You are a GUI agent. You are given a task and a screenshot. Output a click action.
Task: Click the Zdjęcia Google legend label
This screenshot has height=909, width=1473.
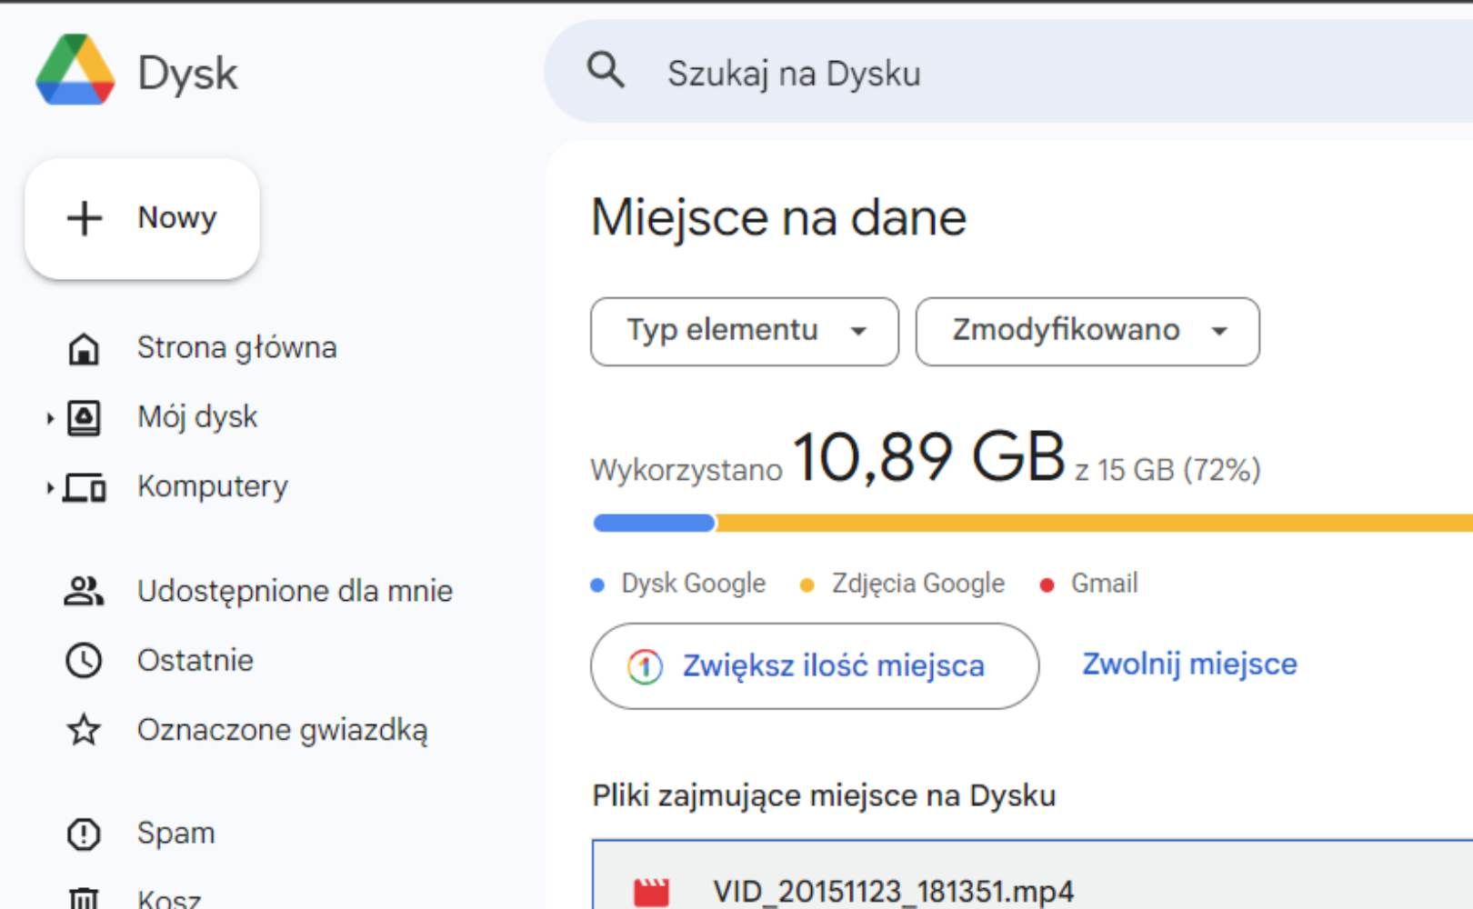coord(918,584)
